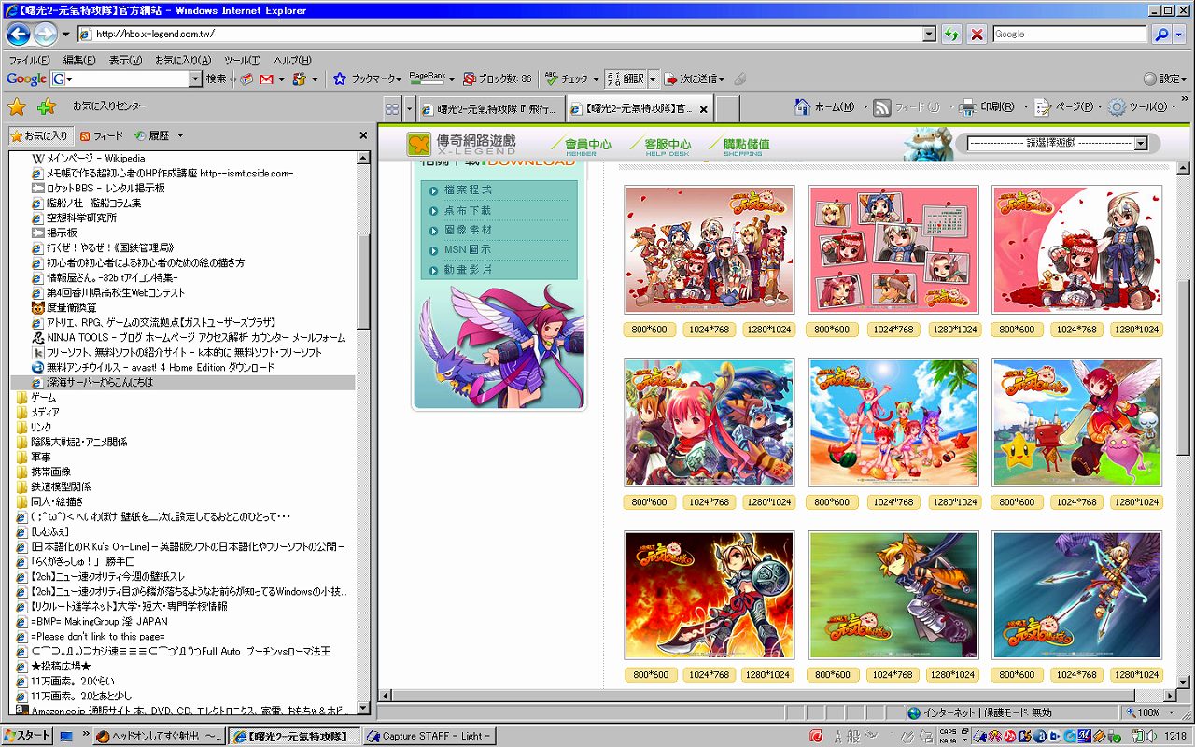
Task: Click the Google toolbar blue bookmark star
Action: click(x=340, y=79)
